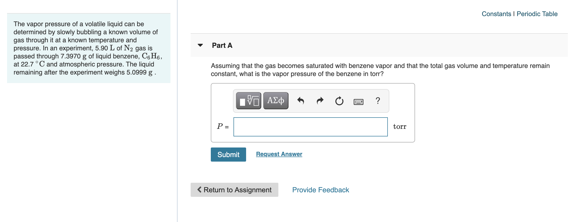Click the Part A header title
Viewport: 586px width, 222px height.
coord(222,45)
